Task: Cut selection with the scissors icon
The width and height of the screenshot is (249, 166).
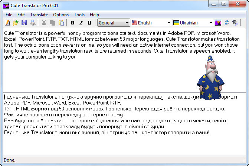Action: [x=44, y=23]
